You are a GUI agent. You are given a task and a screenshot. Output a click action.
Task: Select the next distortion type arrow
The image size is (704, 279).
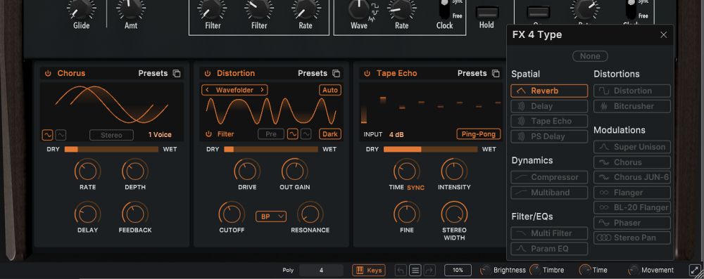click(262, 90)
